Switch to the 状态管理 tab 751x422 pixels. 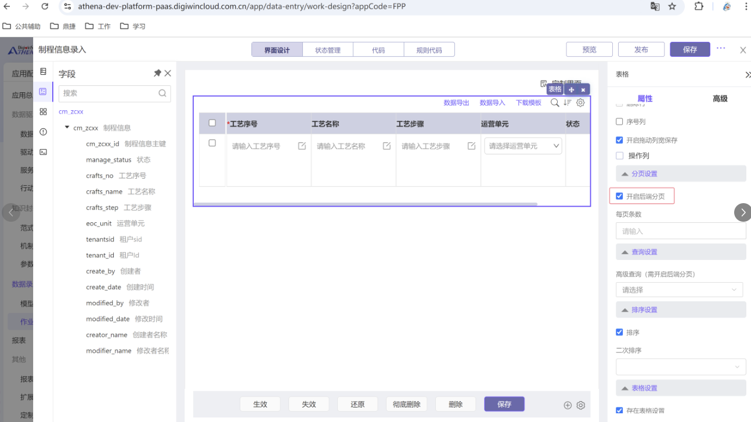328,50
